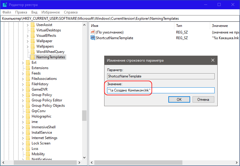Screen dimensions: 240x166
Task: Click the GameDVR folder icon
Action: click(28, 89)
